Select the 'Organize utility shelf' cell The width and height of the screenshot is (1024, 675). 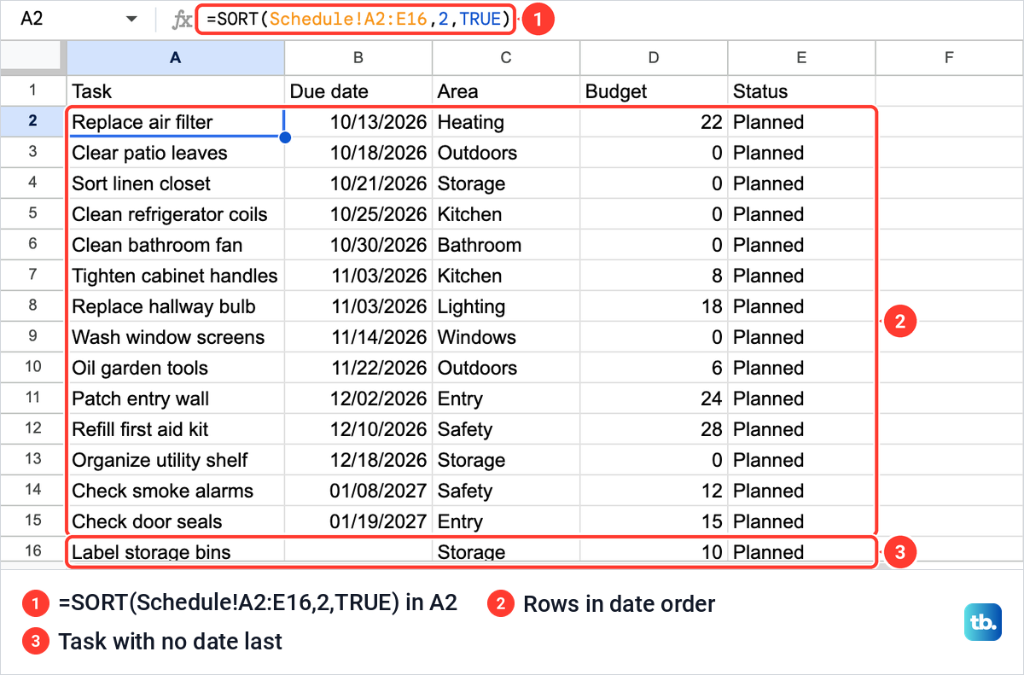[x=176, y=460]
